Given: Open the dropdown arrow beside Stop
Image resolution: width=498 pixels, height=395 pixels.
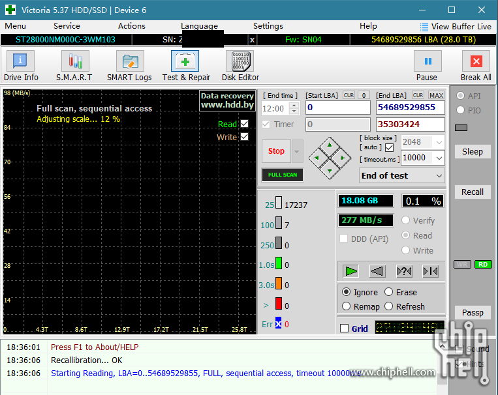Looking at the screenshot, I should click(x=297, y=151).
